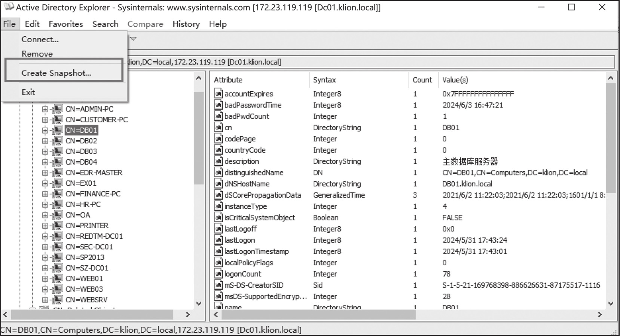Open the File menu
620x336 pixels.
9,24
